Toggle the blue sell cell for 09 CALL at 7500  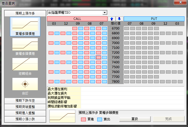81,67
